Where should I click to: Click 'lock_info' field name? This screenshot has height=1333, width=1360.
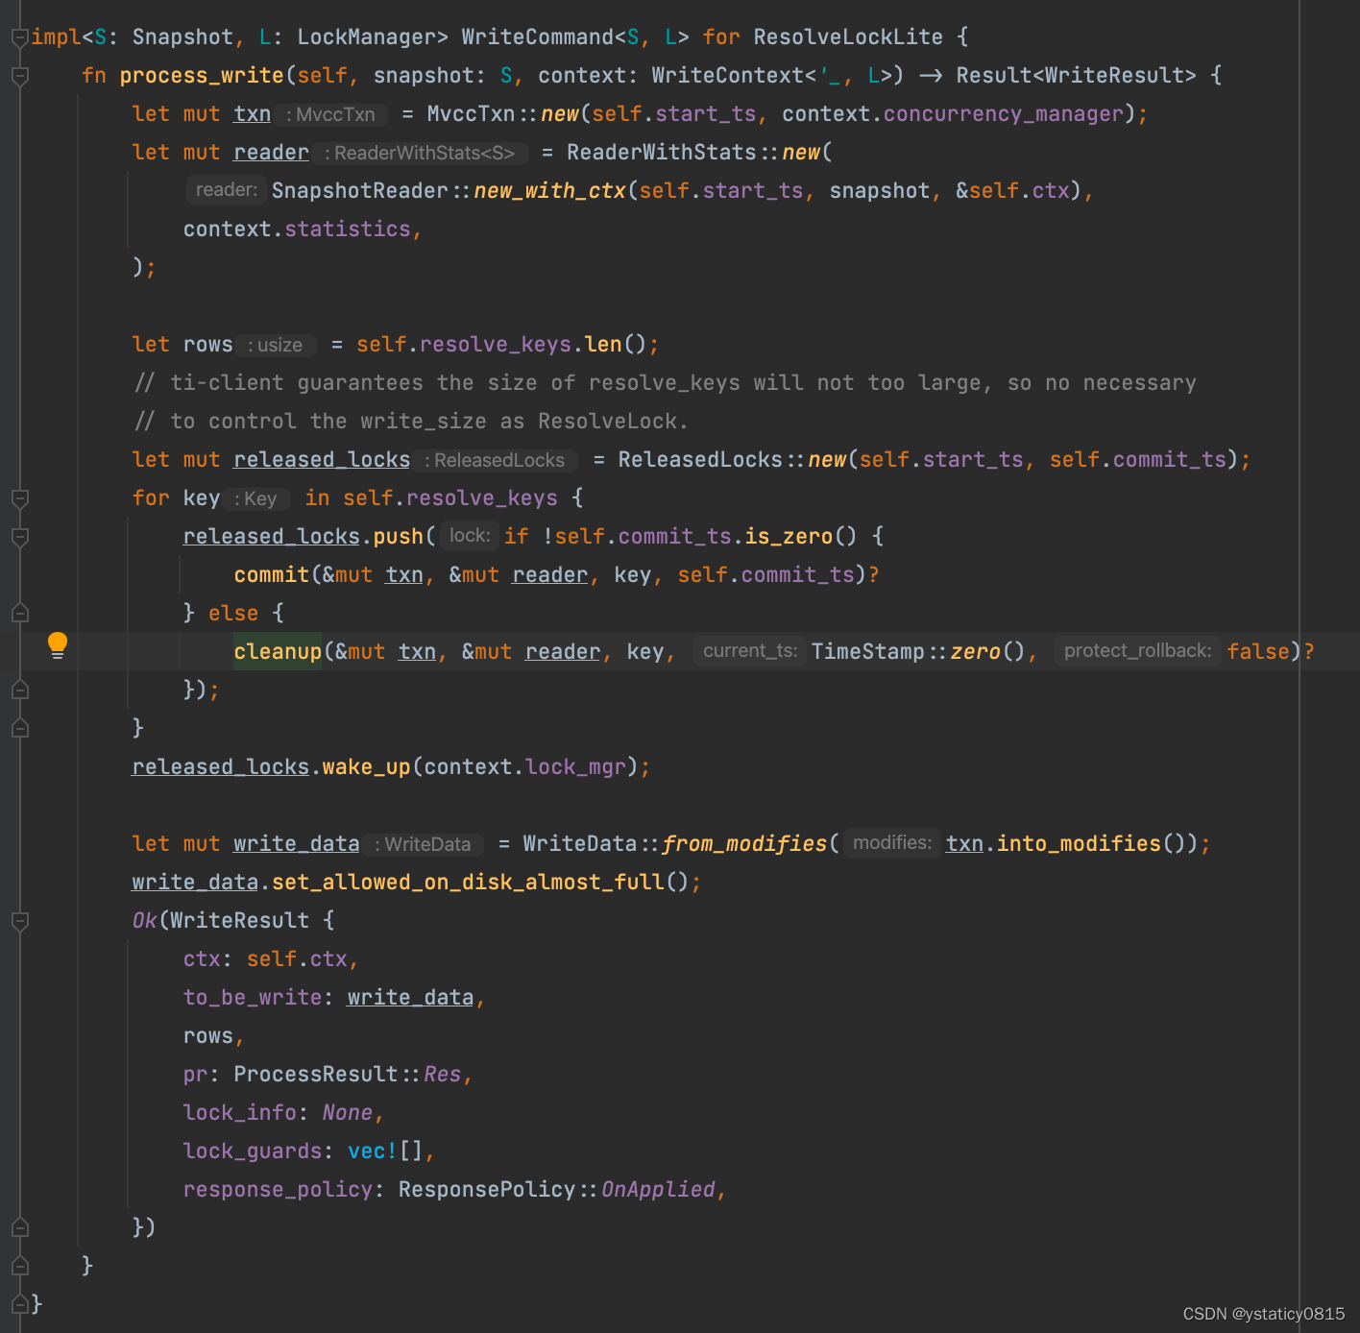pyautogui.click(x=240, y=1113)
